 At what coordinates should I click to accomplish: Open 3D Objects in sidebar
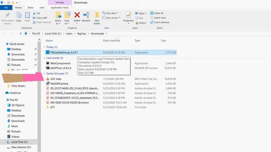(x=18, y=105)
